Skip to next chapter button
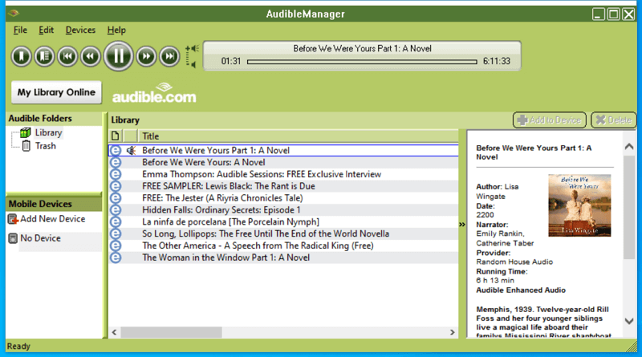This screenshot has height=357, width=642. 169,56
